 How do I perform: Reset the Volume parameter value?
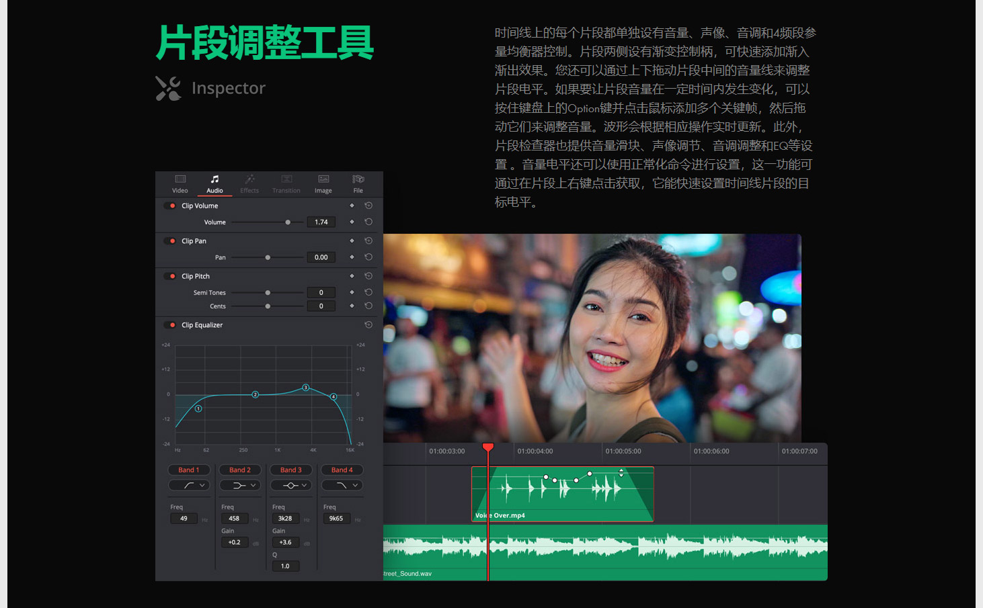tap(368, 222)
